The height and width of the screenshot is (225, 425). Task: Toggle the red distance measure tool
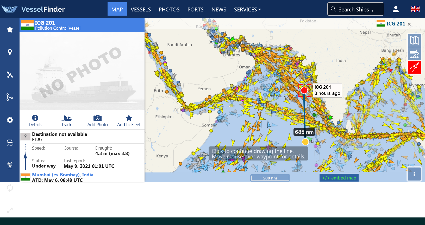[x=414, y=67]
